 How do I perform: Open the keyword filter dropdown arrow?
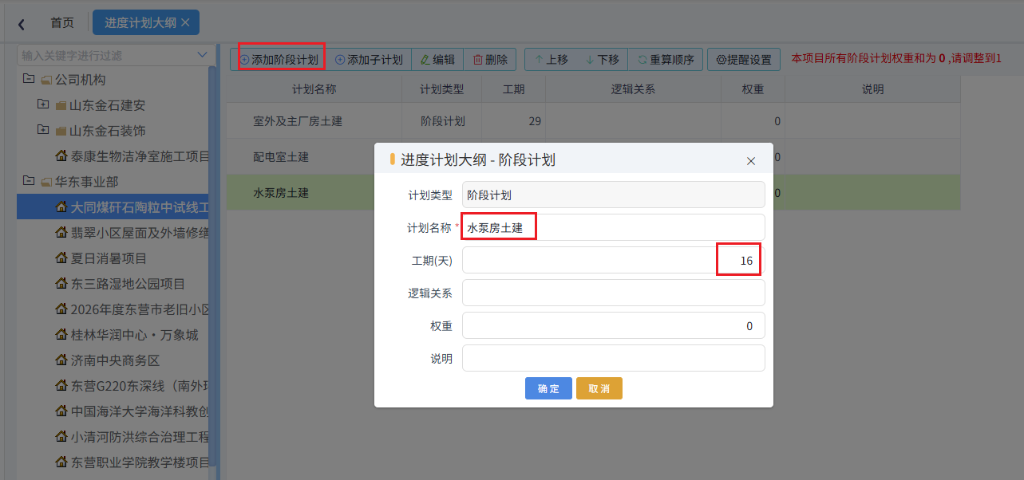(x=202, y=55)
